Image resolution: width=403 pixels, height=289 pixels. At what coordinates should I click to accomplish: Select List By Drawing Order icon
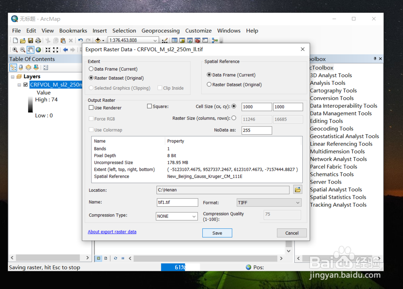pyautogui.click(x=13, y=68)
